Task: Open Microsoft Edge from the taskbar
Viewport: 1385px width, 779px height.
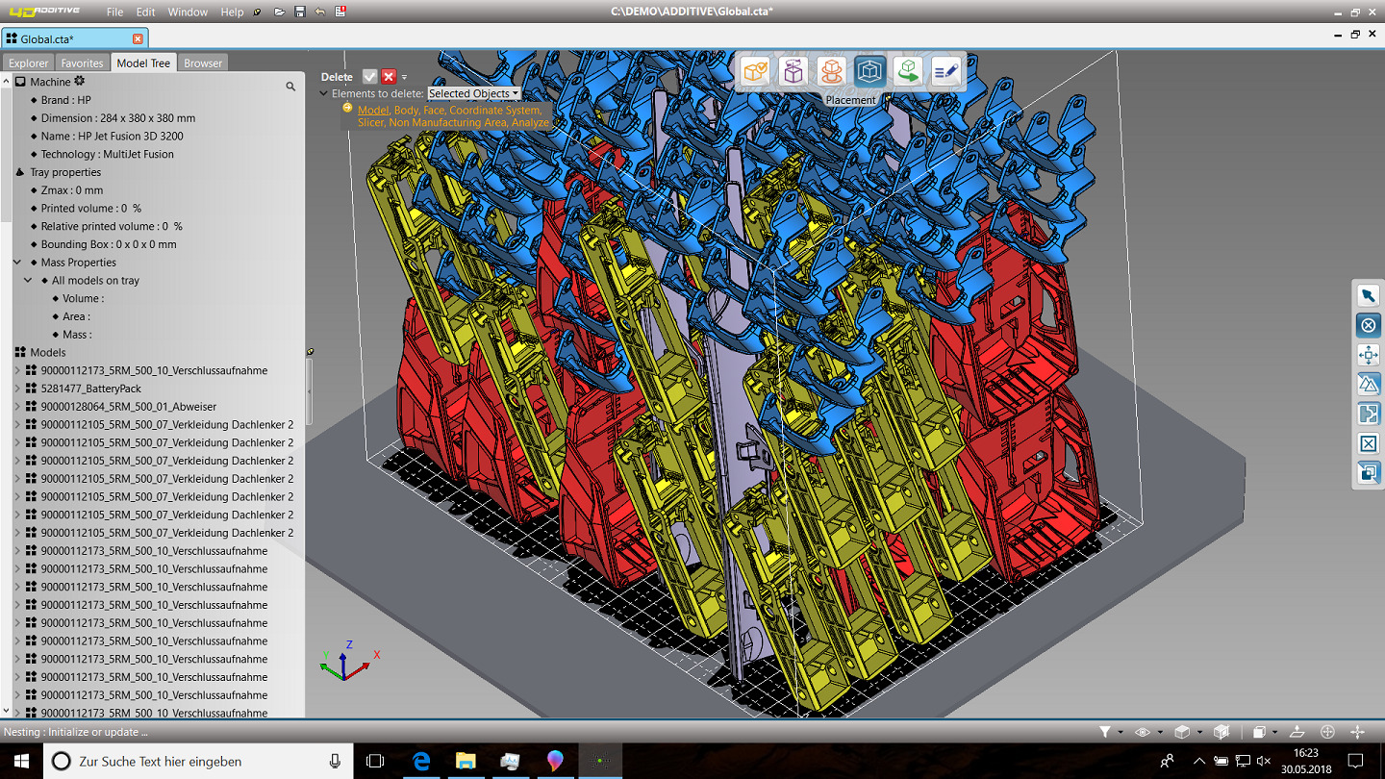Action: (420, 760)
